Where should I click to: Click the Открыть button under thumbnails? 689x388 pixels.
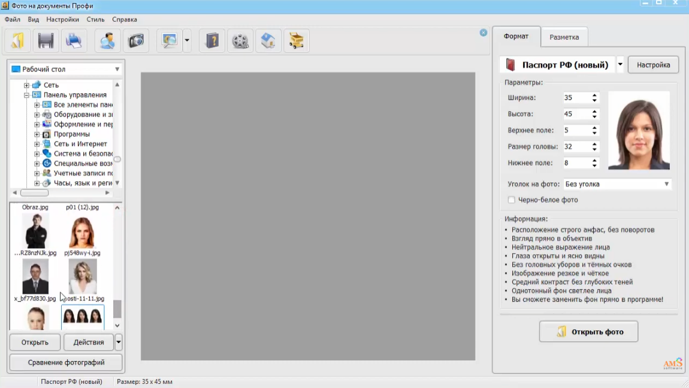(35, 342)
